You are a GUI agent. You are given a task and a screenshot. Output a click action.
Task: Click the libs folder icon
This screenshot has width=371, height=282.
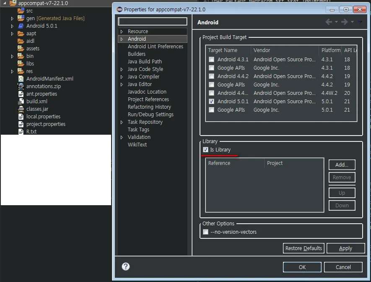[x=21, y=63]
